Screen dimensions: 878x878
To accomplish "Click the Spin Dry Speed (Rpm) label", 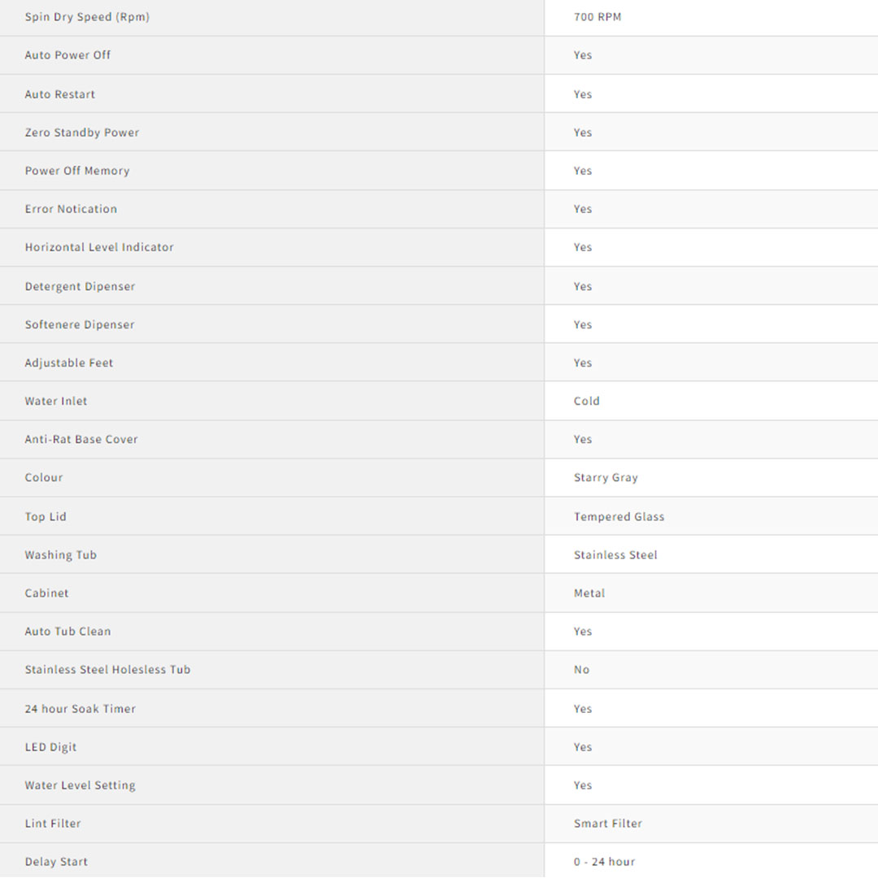I will (87, 17).
